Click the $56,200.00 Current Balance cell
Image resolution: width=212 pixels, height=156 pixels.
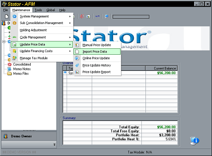click(x=162, y=73)
